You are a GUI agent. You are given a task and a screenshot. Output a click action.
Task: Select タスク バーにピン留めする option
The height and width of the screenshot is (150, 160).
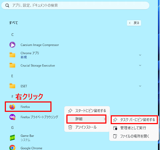point(134,120)
